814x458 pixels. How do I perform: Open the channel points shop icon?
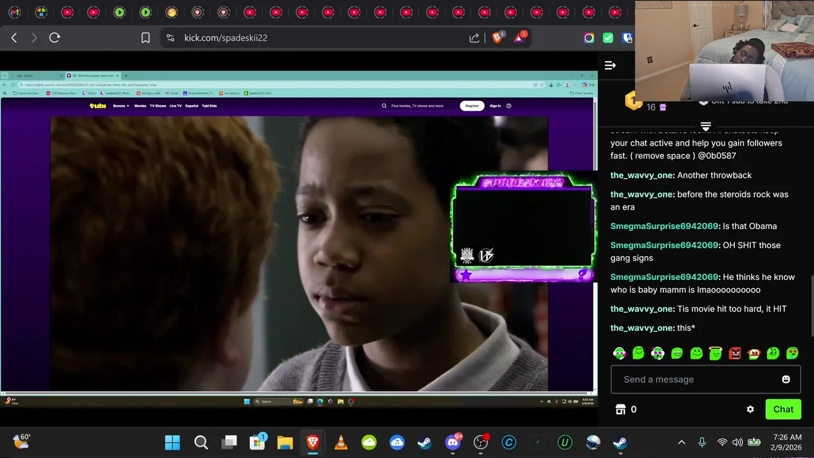(x=621, y=409)
